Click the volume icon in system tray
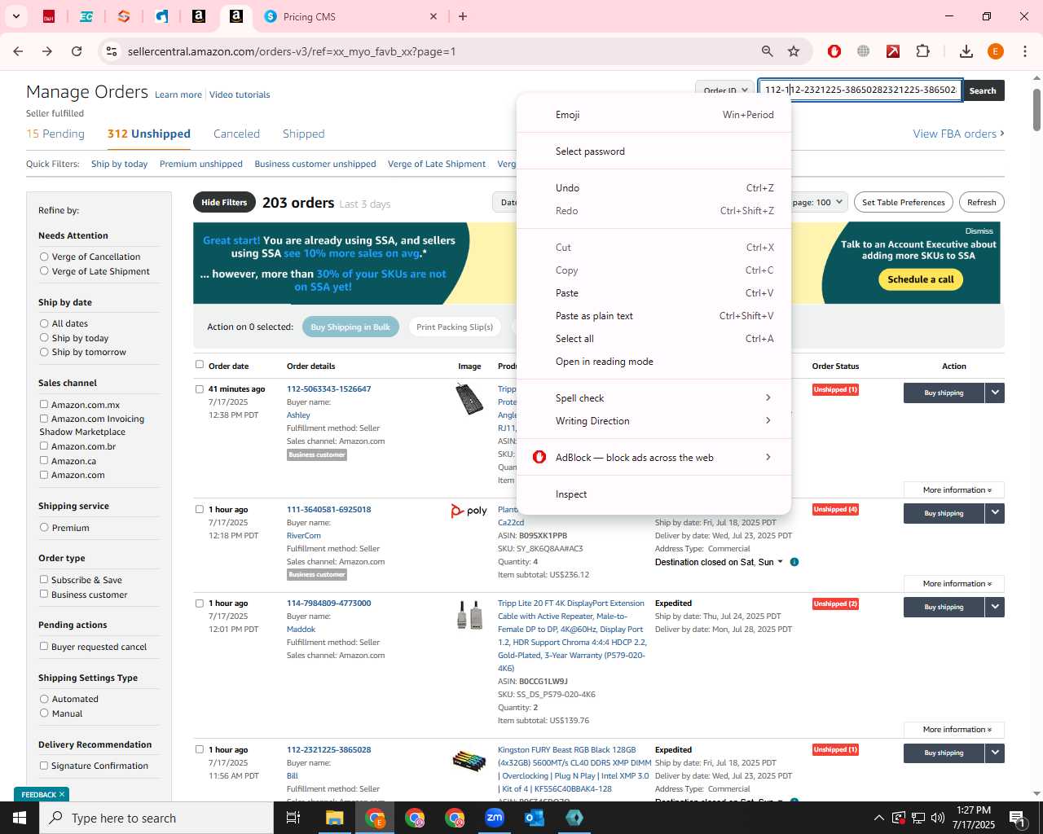The width and height of the screenshot is (1043, 834). (x=938, y=818)
